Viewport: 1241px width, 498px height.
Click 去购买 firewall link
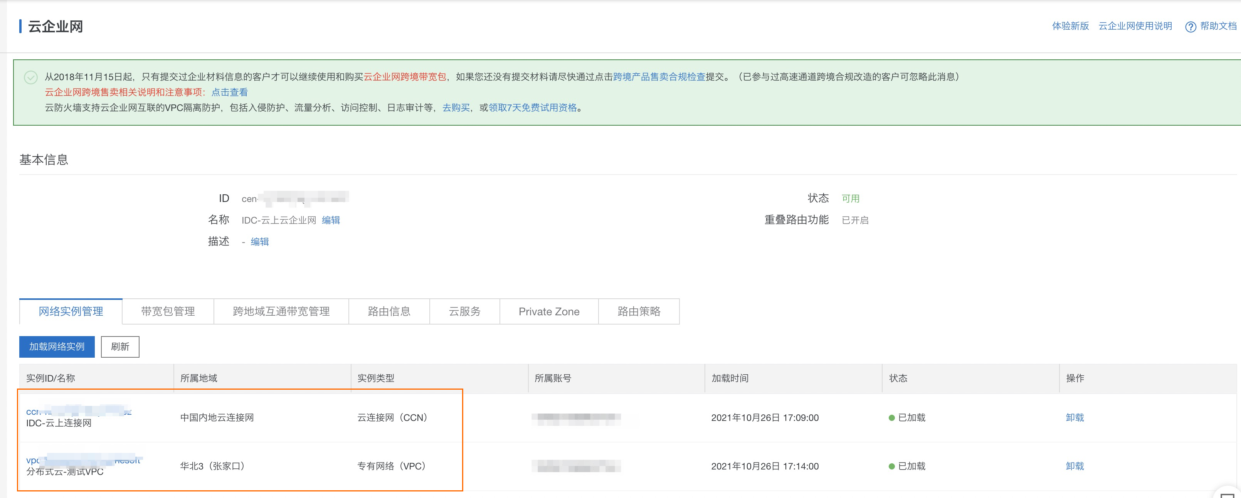pos(456,108)
